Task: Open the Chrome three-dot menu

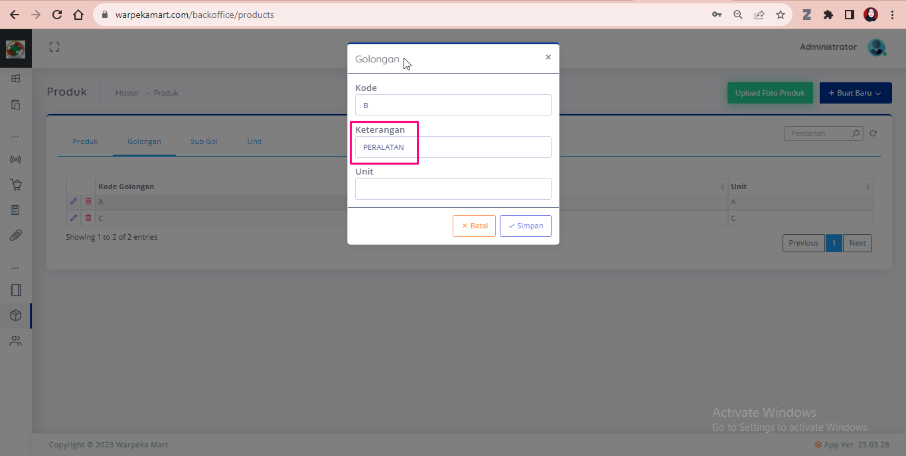Action: pos(892,15)
